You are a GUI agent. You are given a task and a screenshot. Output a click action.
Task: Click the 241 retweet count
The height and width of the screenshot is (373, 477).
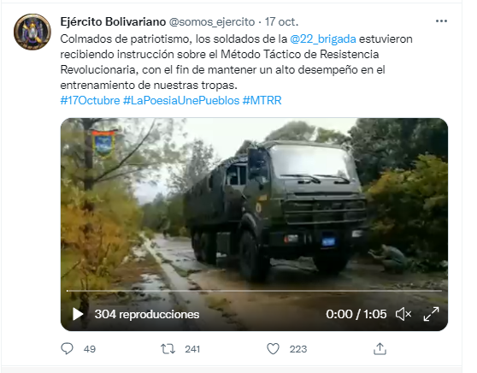(192, 349)
